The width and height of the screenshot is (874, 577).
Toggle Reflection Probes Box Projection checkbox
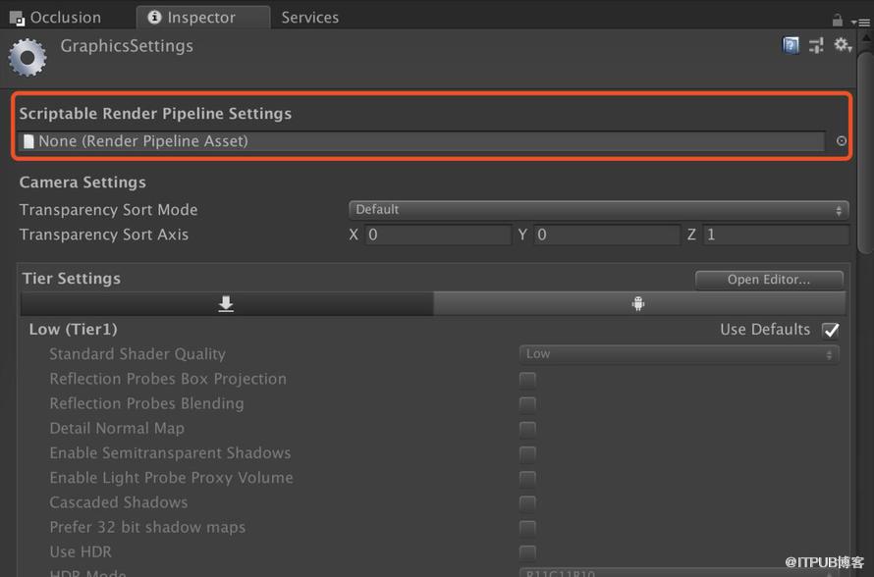[527, 380]
